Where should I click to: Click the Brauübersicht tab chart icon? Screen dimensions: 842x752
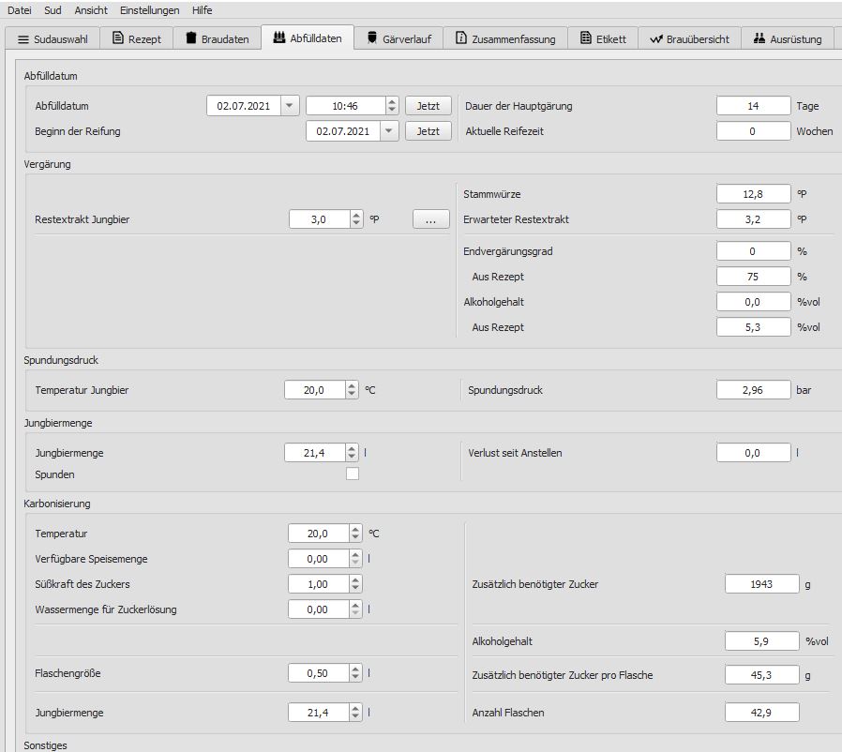point(656,38)
